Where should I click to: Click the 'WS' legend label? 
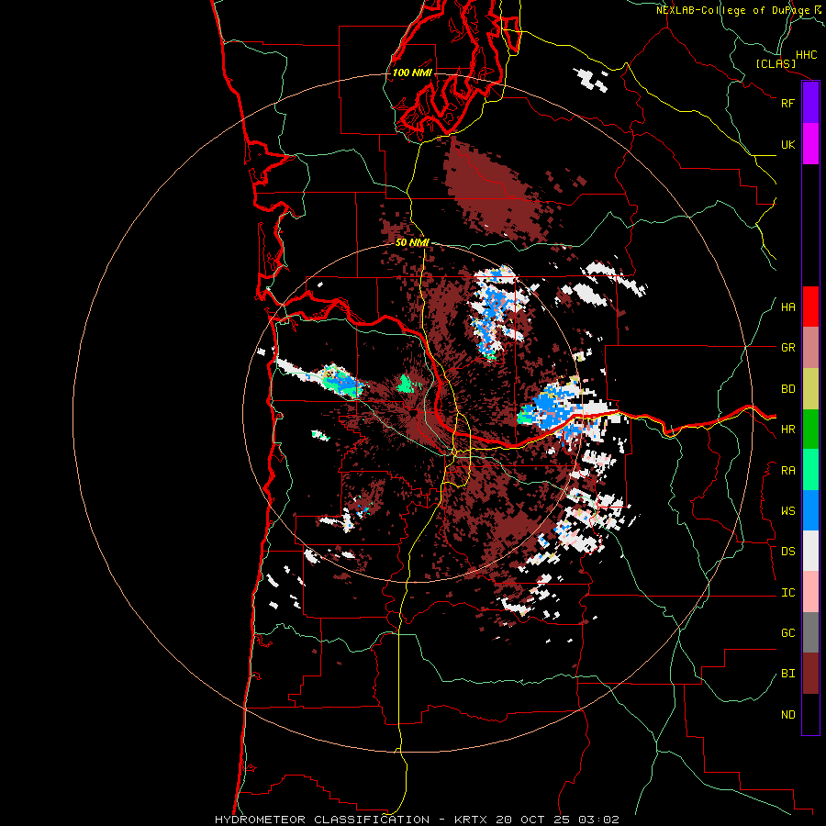point(787,511)
